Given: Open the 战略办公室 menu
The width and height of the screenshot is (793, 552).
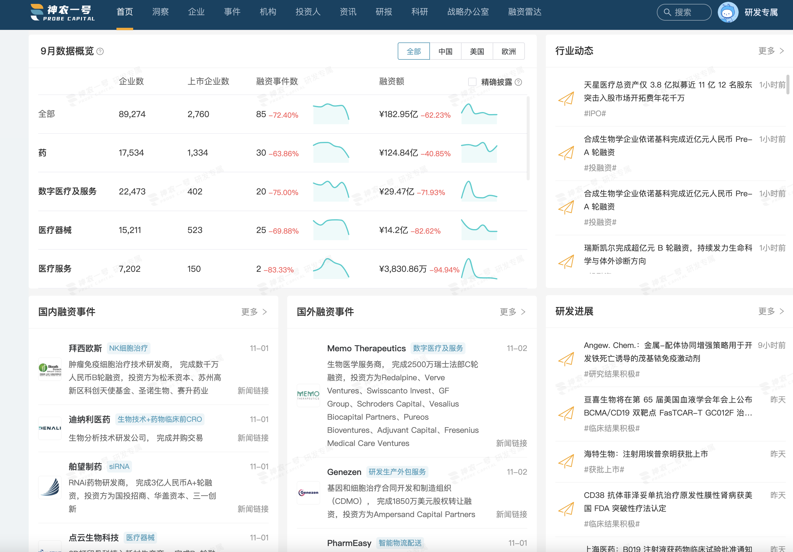Looking at the screenshot, I should coord(468,12).
